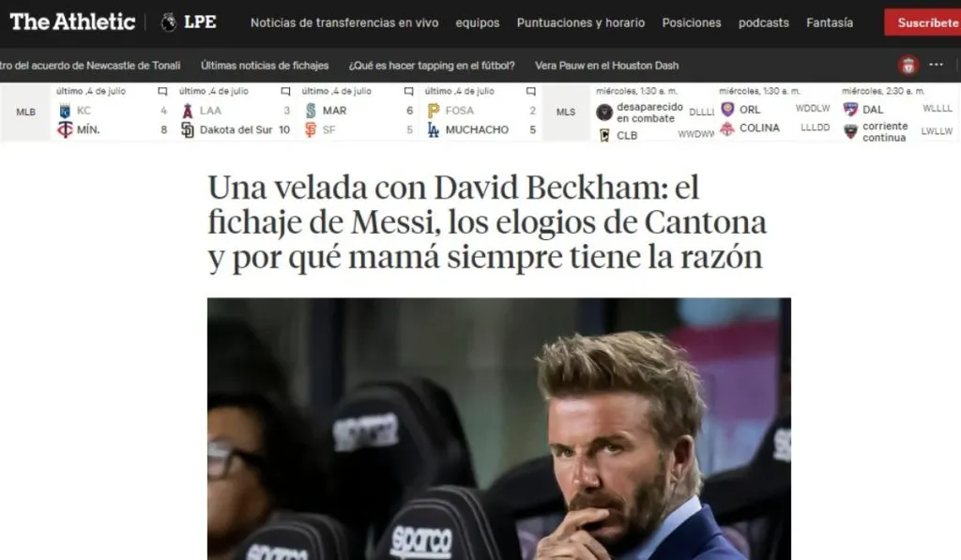Open the Puntuaciones y horario menu item
961x560 pixels.
[x=580, y=23]
